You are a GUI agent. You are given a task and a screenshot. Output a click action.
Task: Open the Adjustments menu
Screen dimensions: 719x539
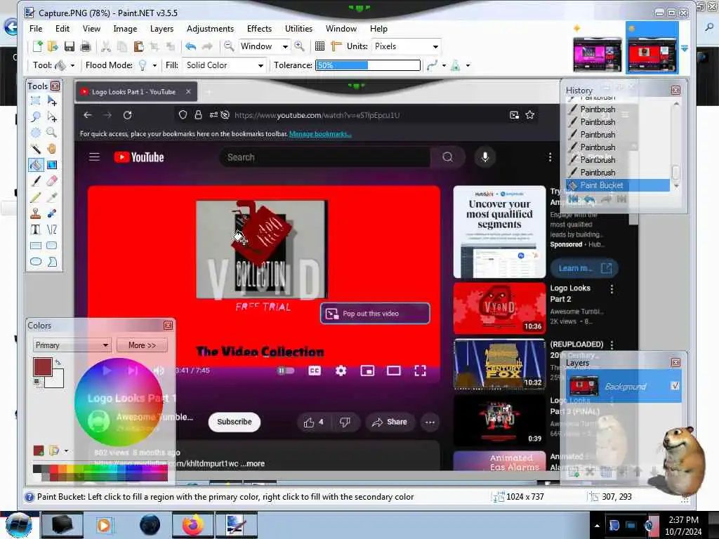(x=210, y=28)
